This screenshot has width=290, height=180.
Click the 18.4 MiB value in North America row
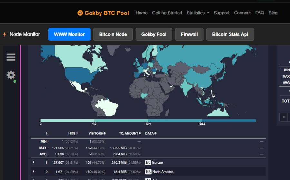(x=120, y=172)
